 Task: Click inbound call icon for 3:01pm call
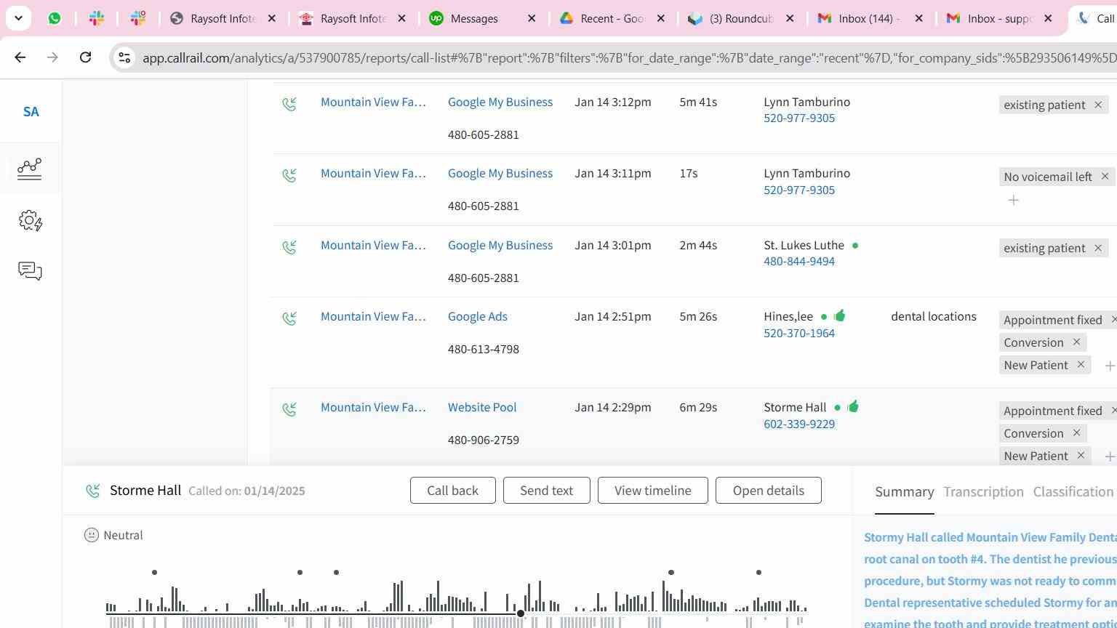(289, 247)
